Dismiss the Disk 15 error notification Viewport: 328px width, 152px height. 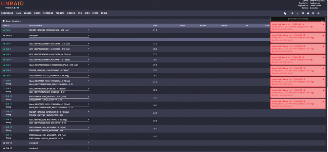tap(323, 90)
